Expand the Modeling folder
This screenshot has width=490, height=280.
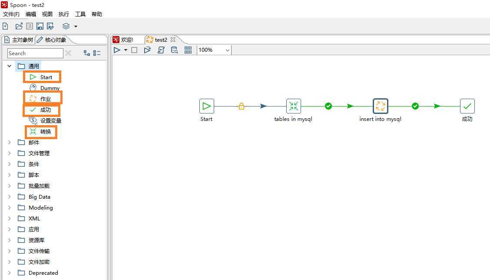10,207
